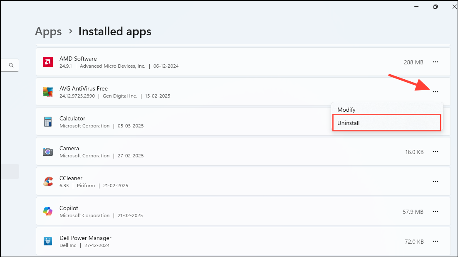Image resolution: width=458 pixels, height=257 pixels.
Task: Click the Installed apps breadcrumb title
Action: pos(115,32)
